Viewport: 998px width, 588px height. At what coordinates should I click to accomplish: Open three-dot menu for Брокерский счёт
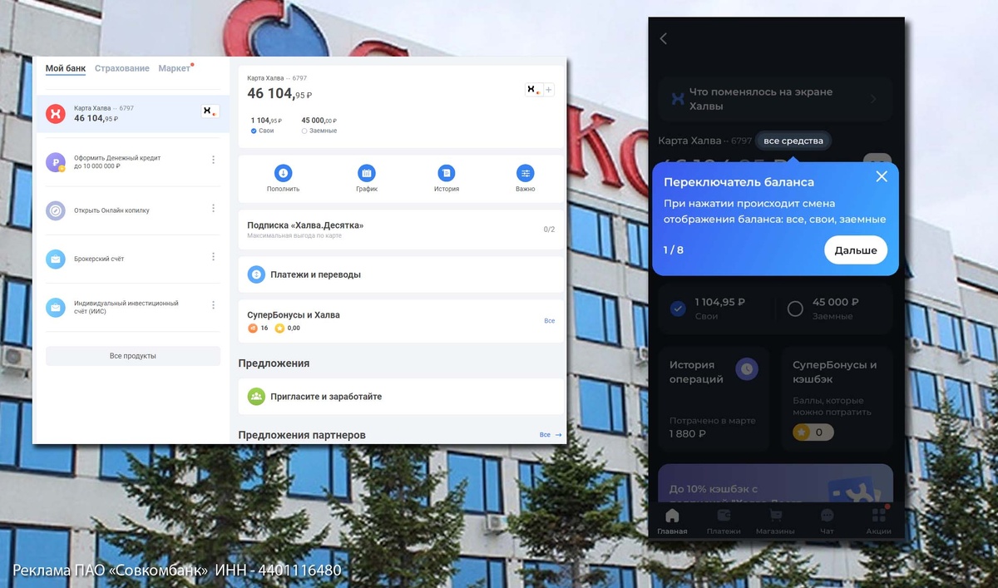213,257
